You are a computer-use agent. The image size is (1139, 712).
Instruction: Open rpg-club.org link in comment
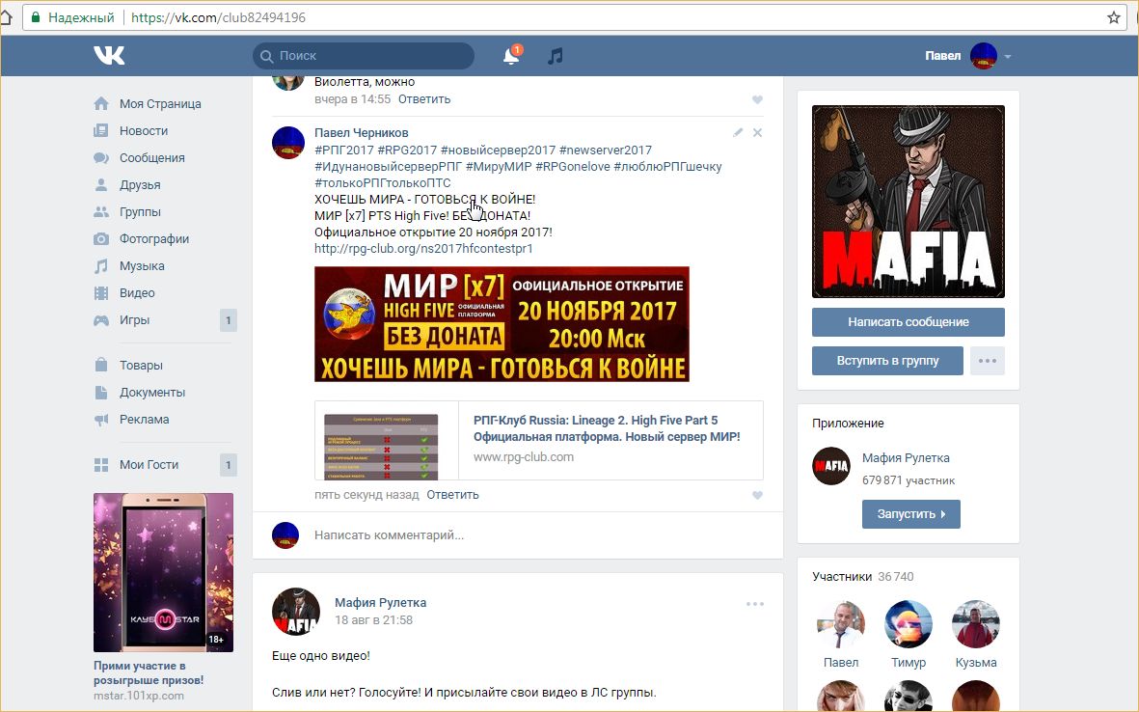pyautogui.click(x=423, y=249)
